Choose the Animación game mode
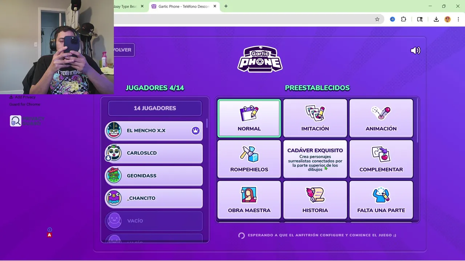465x261 pixels. point(381,118)
